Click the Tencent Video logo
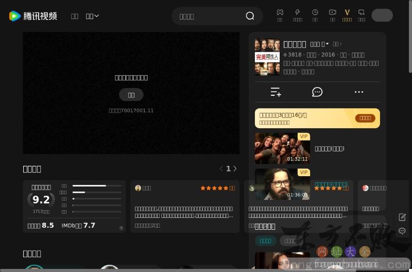 pyautogui.click(x=33, y=16)
